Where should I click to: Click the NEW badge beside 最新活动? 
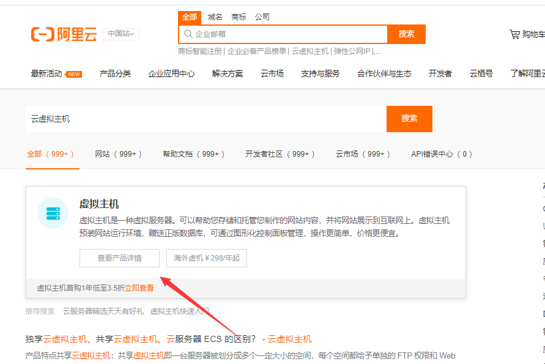[x=74, y=74]
